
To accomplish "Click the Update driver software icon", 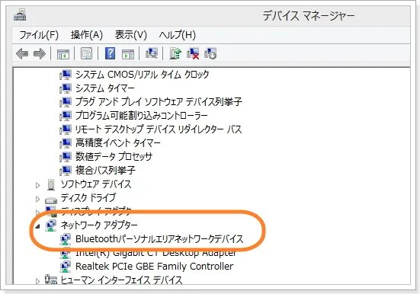I will (x=175, y=53).
